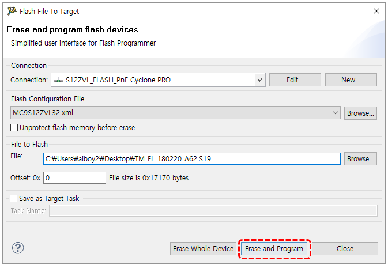The image size is (388, 265).
Task: Focus the Offset 0x input field
Action: [x=74, y=177]
